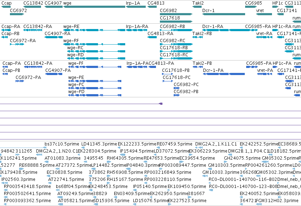Select the Ccap gene label
Screen dimensions: 301x206
[6, 3]
